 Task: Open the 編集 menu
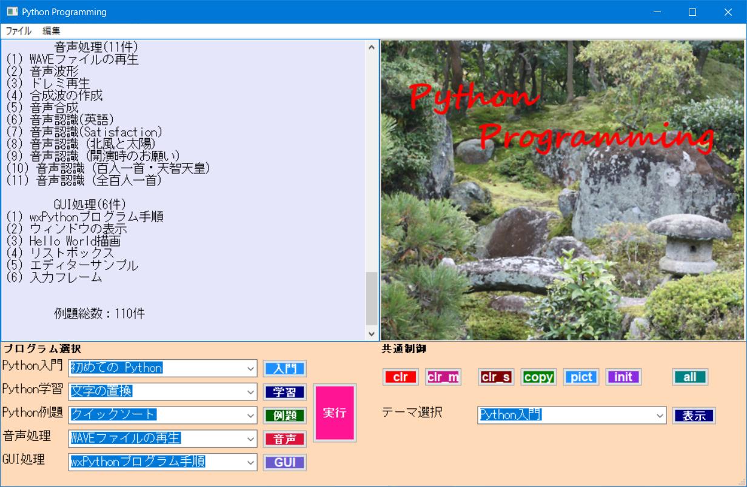[x=52, y=31]
